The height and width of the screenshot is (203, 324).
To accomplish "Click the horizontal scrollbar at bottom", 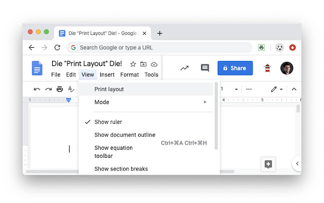I will (x=130, y=172).
